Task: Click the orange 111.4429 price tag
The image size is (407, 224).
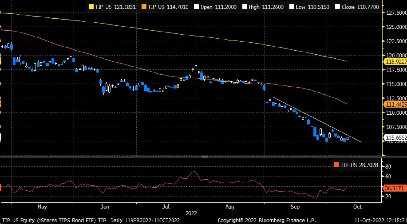Action: tap(395, 104)
